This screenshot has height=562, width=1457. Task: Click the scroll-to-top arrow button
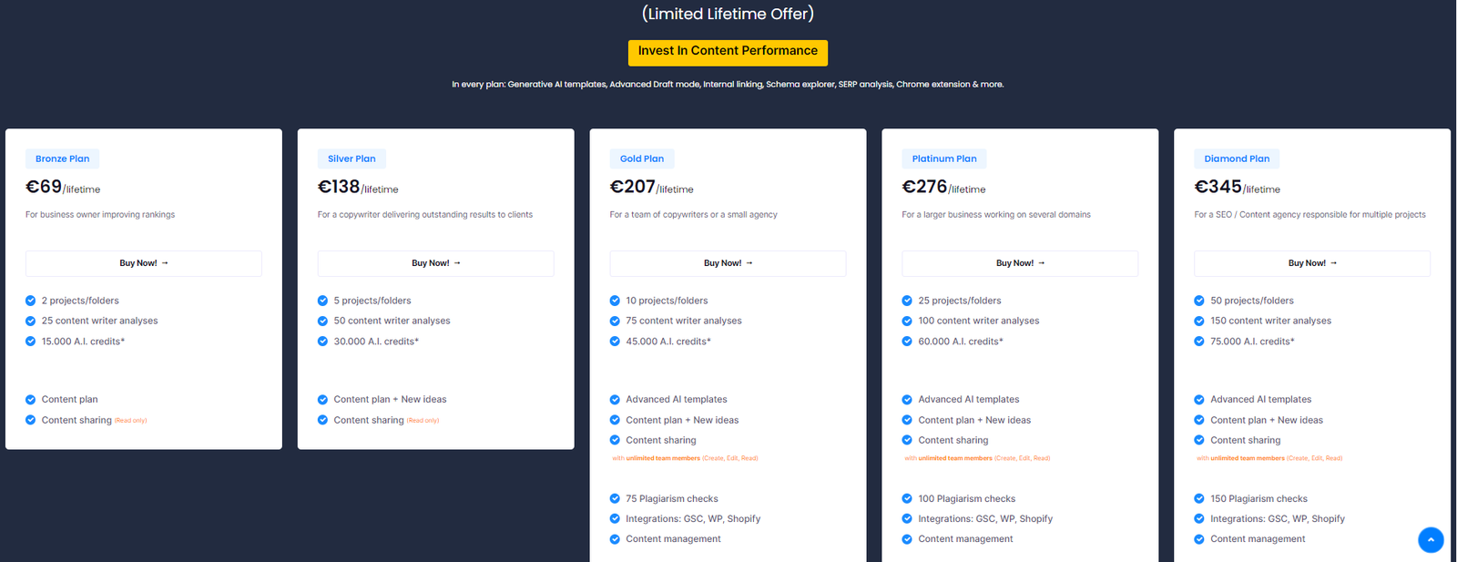point(1431,540)
